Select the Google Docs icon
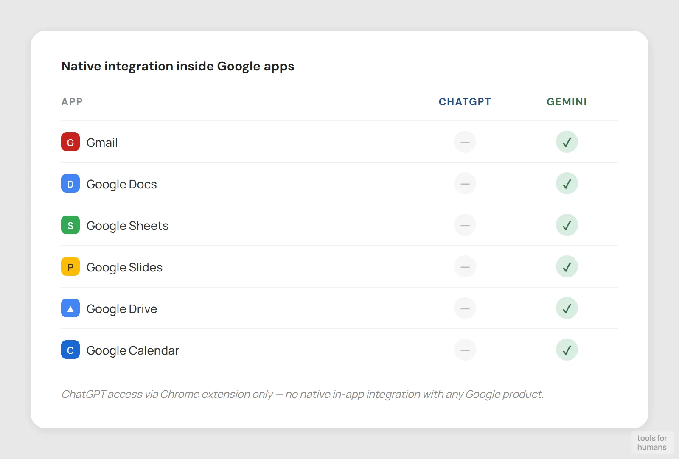679x459 pixels. pyautogui.click(x=70, y=184)
